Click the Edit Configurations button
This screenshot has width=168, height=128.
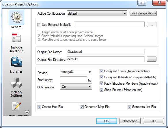(x=143, y=13)
